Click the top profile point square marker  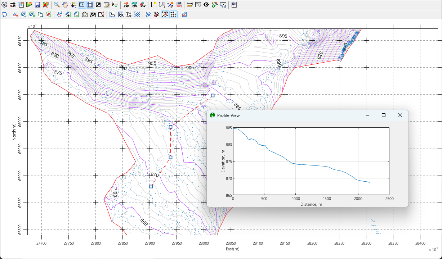[213, 95]
